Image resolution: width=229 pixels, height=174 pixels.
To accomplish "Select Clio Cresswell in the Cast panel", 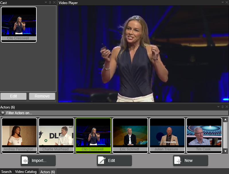I will pyautogui.click(x=19, y=24).
